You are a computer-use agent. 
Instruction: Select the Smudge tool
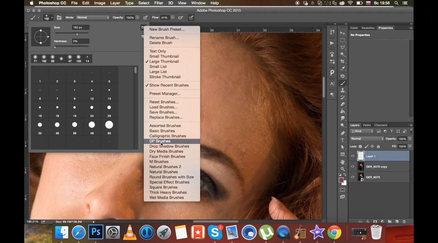pos(342,118)
